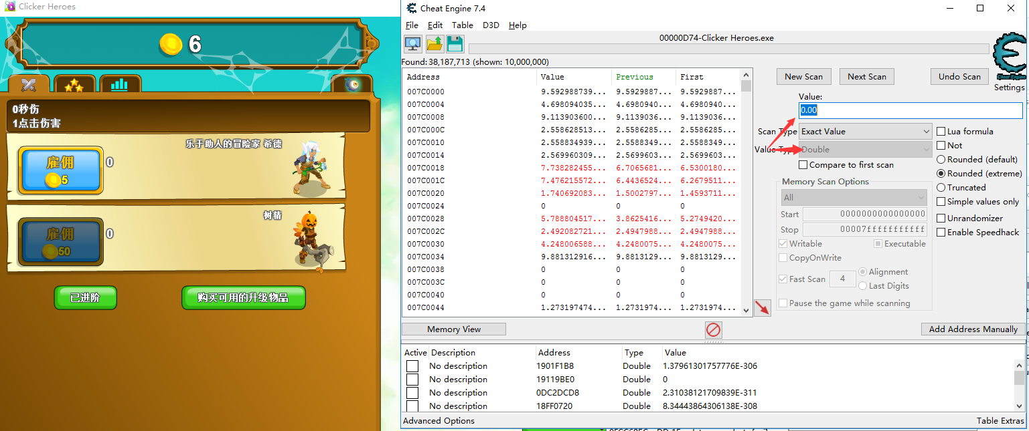Select the crossed swords tab in Clicker Heroes

[x=29, y=85]
